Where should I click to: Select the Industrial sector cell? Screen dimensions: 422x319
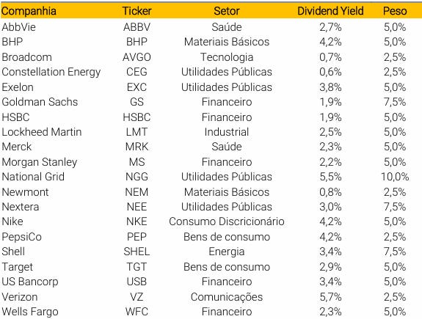coord(227,132)
